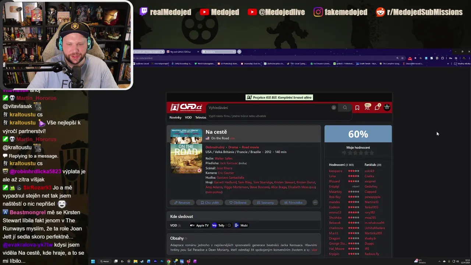Open Televize menu item
Viewport: 471px width, 265px height.
click(x=201, y=117)
